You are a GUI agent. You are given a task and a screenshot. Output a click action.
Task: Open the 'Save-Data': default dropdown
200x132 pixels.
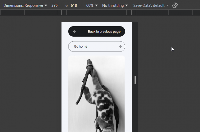(x=151, y=5)
